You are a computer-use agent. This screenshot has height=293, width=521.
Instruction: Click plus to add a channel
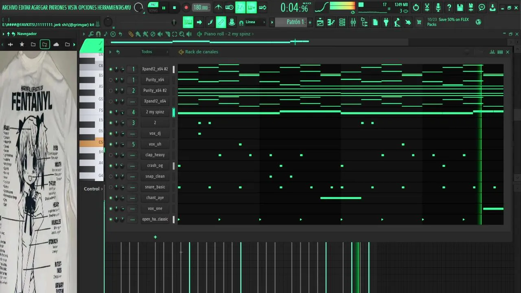(x=155, y=237)
